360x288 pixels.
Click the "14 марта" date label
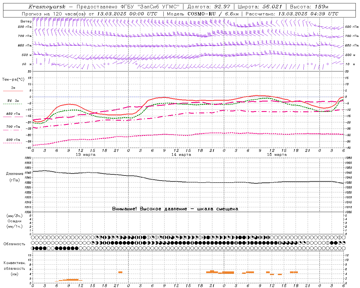(181, 155)
